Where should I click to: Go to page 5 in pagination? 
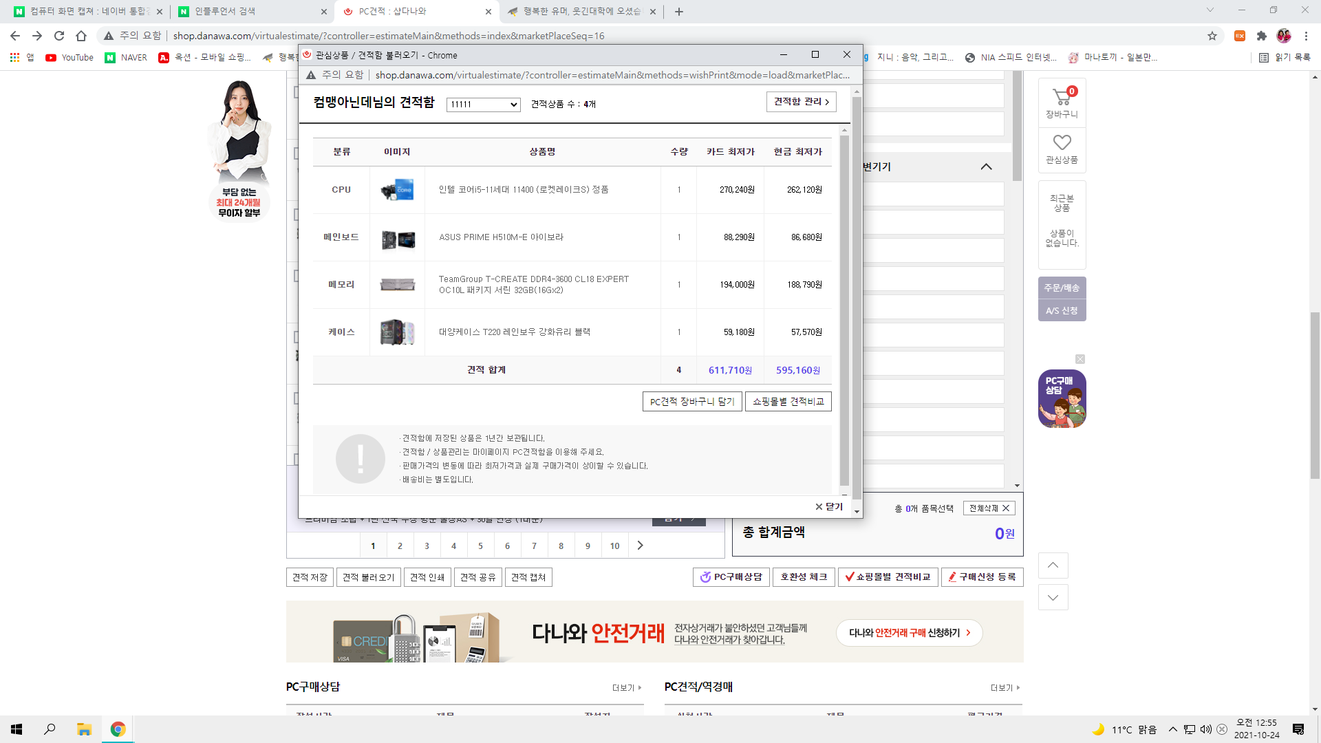(x=480, y=546)
